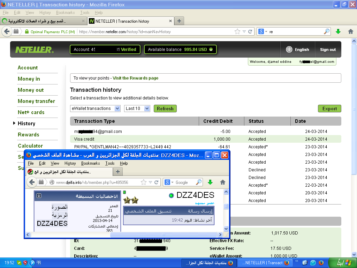Click the Firefox quick launch icon in the taskbar
The height and width of the screenshot is (268, 357).
point(321,263)
